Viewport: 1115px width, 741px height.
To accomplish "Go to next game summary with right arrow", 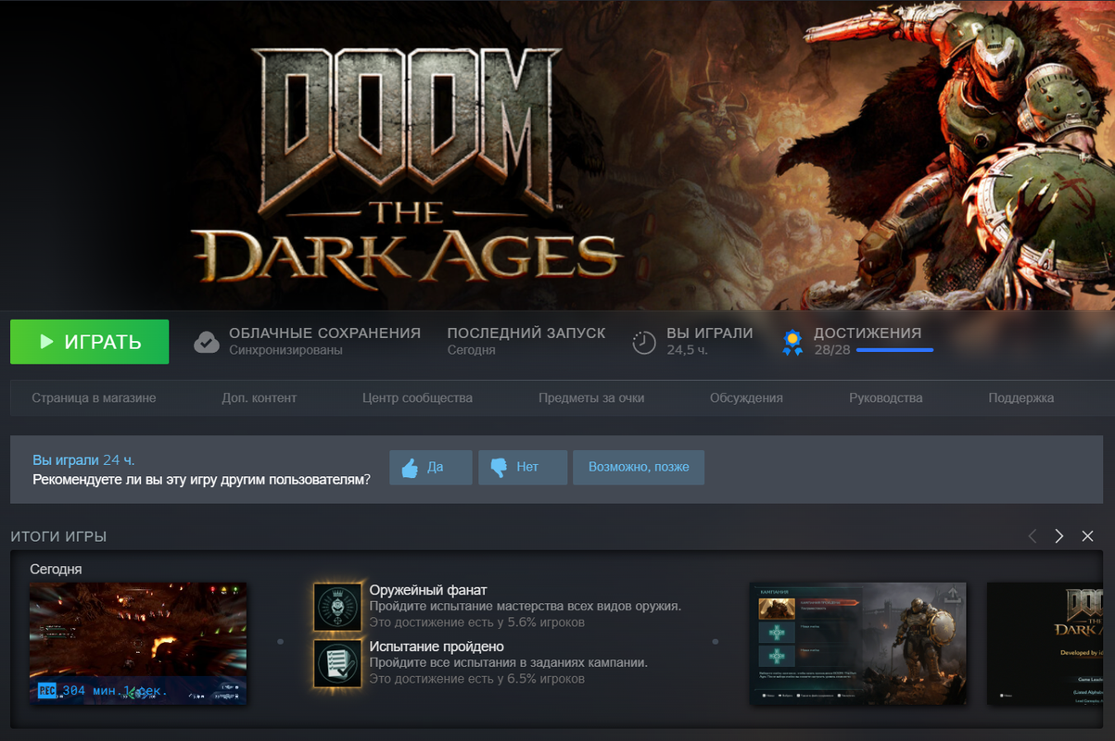I will point(1059,536).
